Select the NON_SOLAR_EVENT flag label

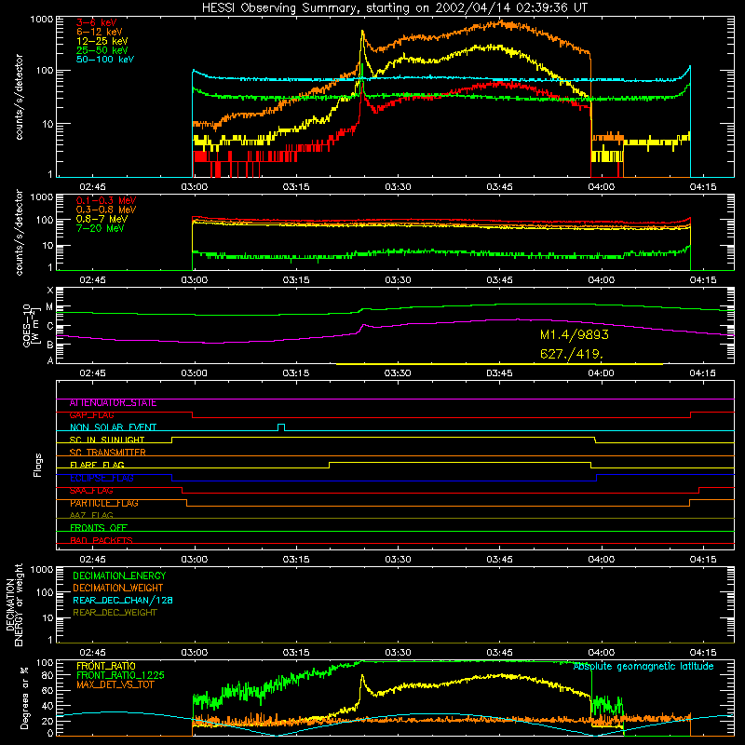coord(113,427)
